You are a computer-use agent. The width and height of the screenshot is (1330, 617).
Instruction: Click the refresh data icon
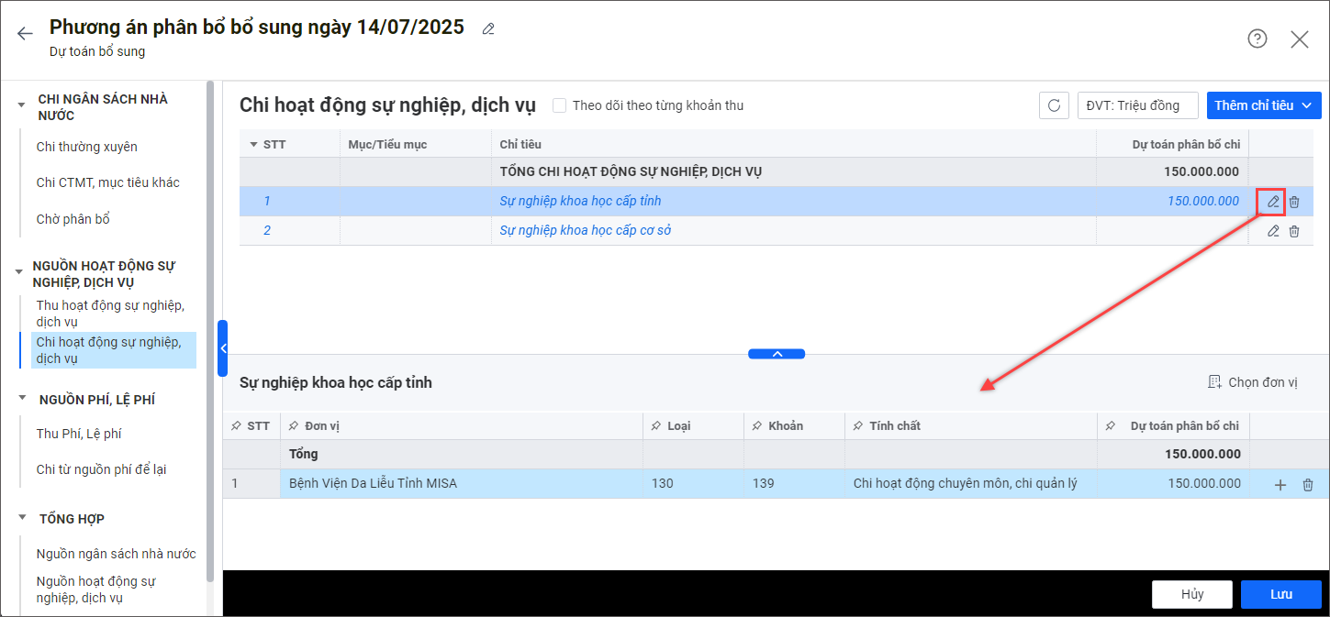click(x=1054, y=105)
